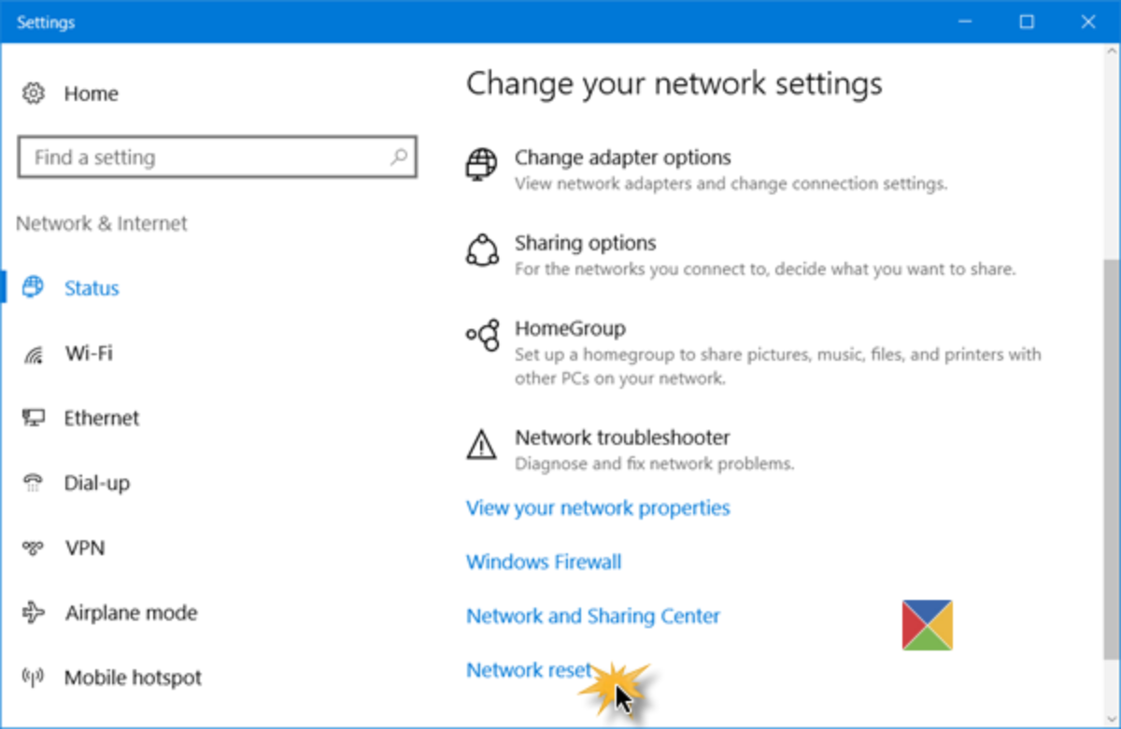Click the search magnifier icon

pos(399,157)
